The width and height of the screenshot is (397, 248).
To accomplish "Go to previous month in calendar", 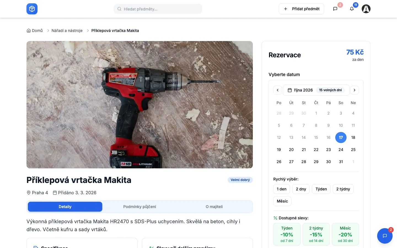I will click(x=278, y=90).
